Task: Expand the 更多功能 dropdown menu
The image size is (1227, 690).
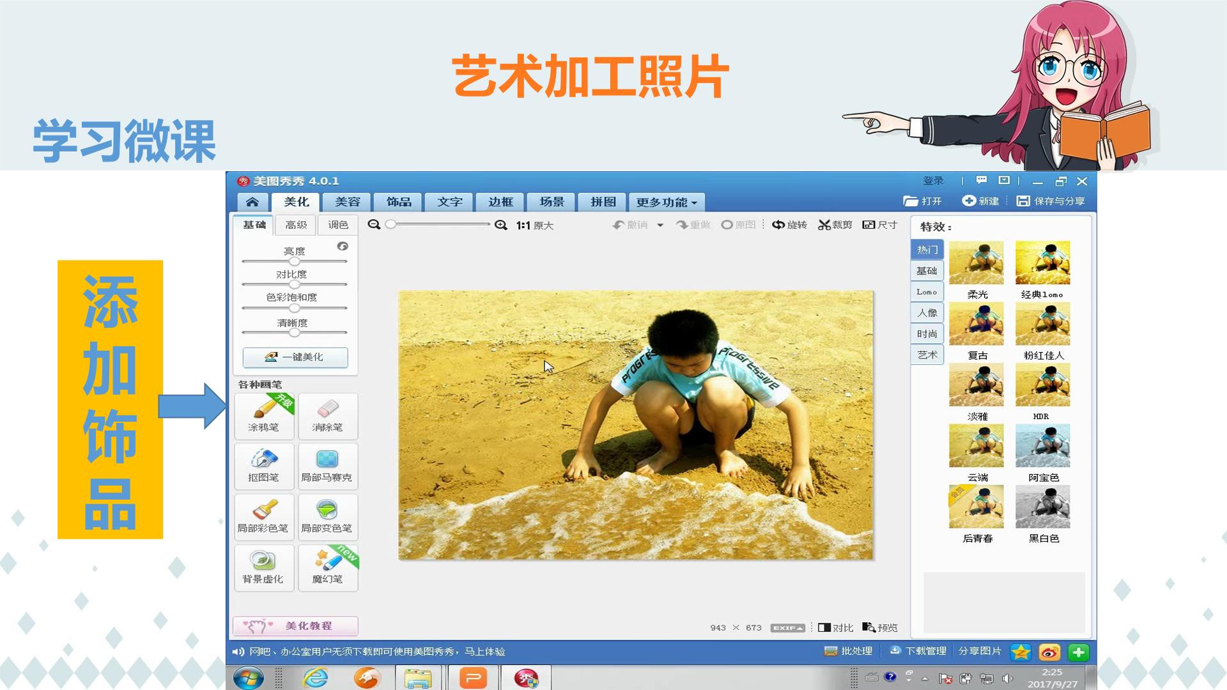Action: pos(667,202)
